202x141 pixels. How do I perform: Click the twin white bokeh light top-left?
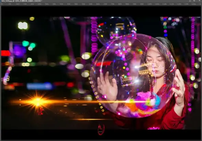pos(23,26)
